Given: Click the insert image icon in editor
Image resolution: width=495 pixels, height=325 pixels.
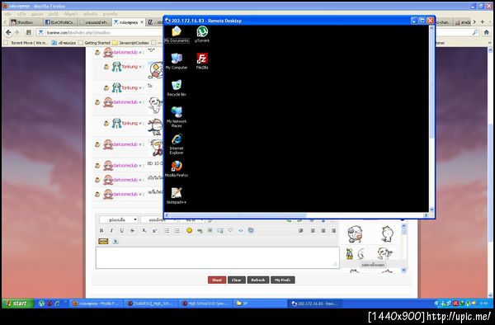Looking at the screenshot, I should (x=210, y=231).
